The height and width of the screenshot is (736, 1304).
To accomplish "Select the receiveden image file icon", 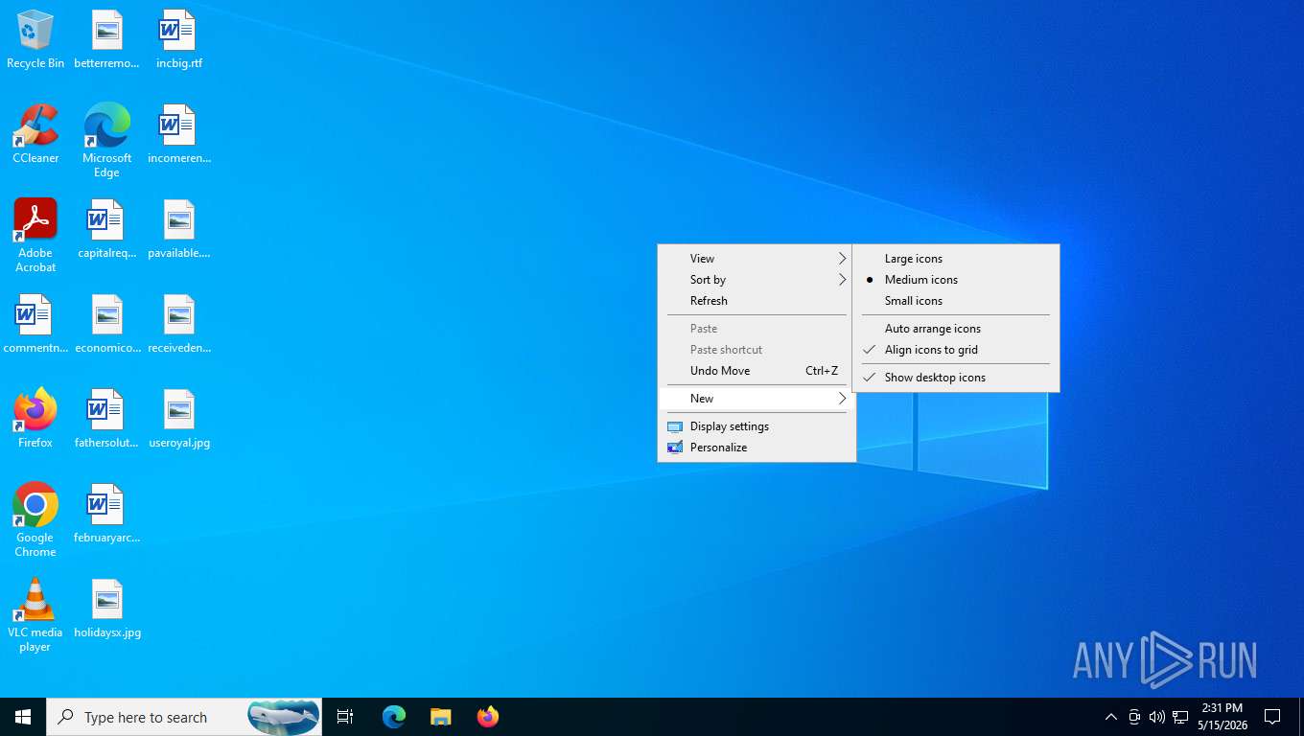I will (179, 324).
